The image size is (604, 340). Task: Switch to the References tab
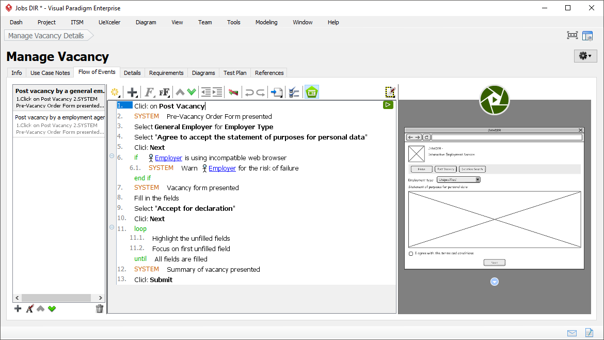269,73
